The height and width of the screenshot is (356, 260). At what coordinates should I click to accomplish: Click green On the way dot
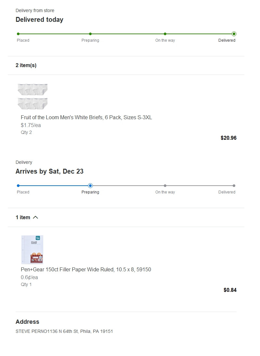point(165,34)
